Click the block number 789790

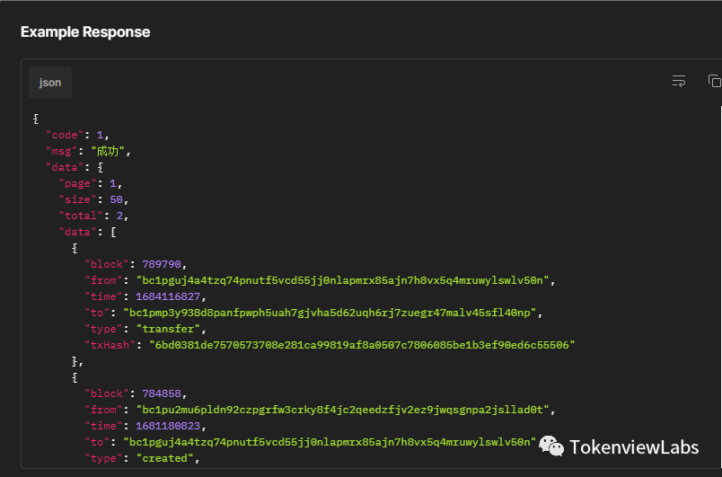point(162,264)
